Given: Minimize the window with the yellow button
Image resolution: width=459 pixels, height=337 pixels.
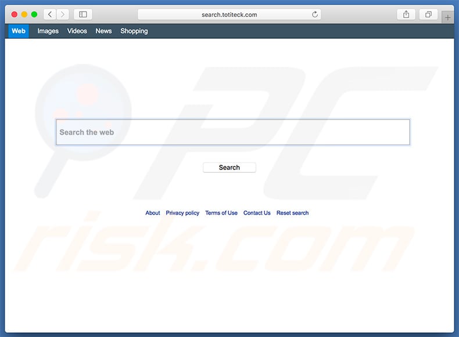Looking at the screenshot, I should 24,15.
